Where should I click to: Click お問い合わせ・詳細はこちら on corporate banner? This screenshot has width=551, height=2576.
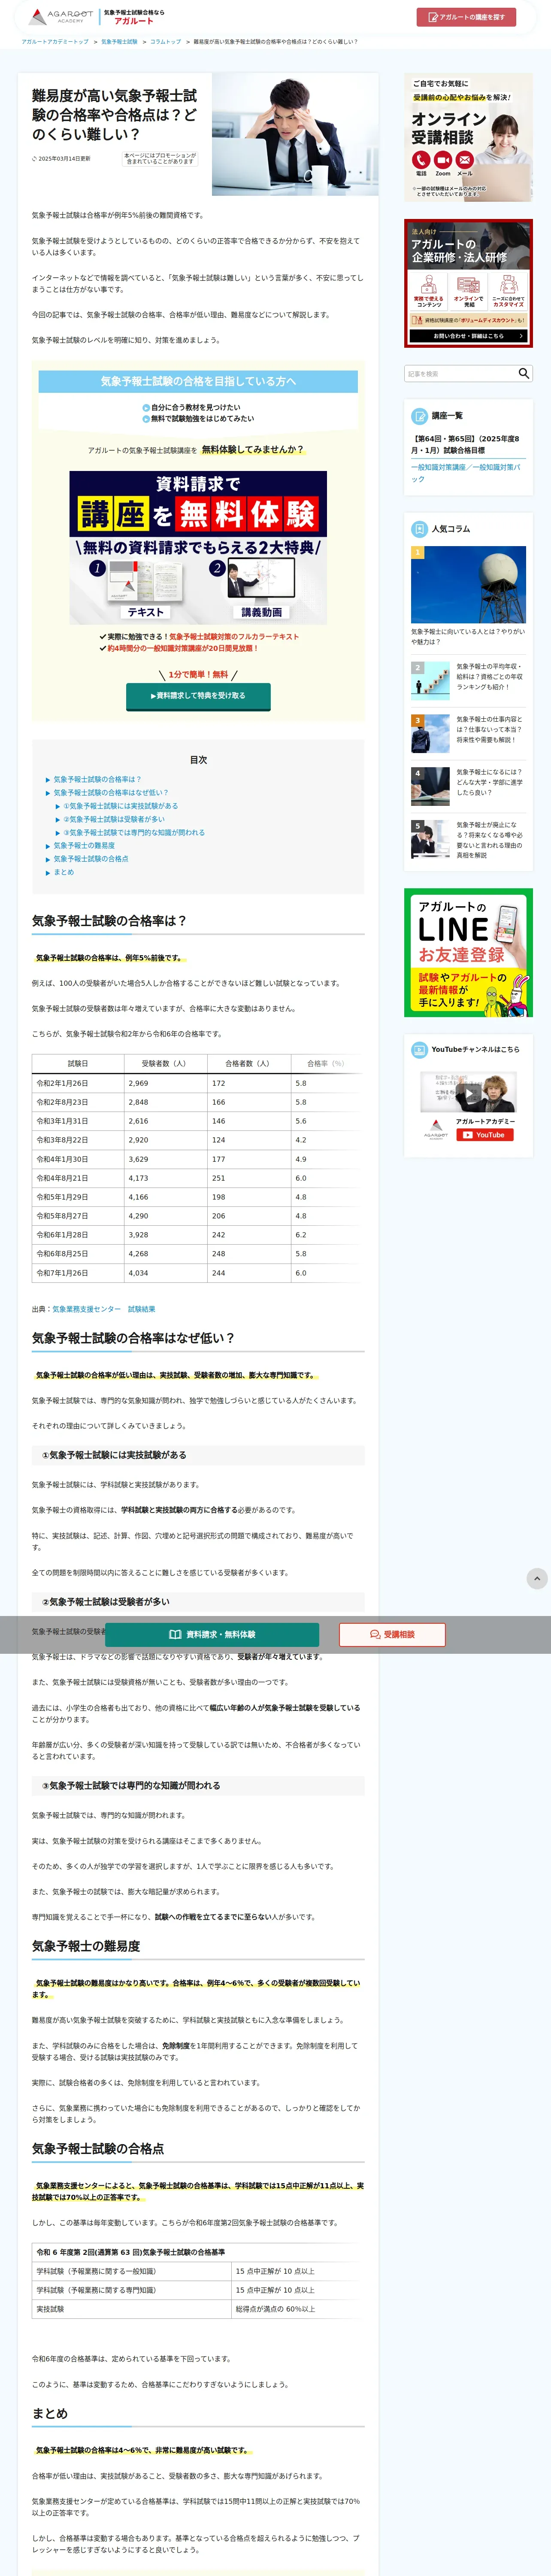pos(468,336)
